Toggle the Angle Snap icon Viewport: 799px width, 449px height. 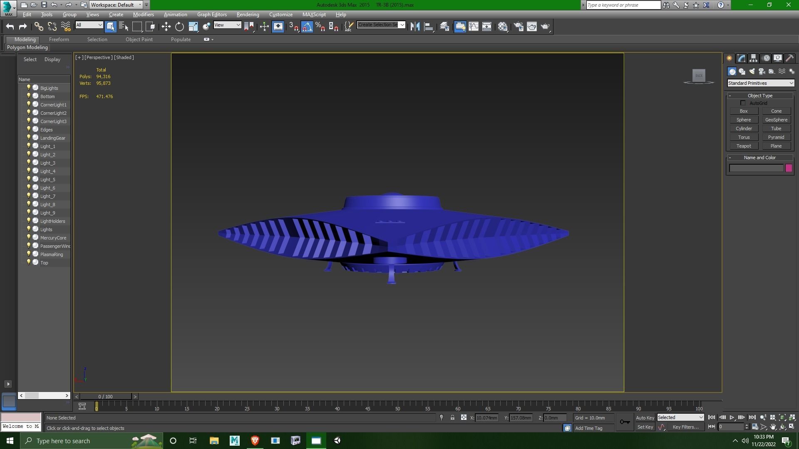pyautogui.click(x=307, y=27)
